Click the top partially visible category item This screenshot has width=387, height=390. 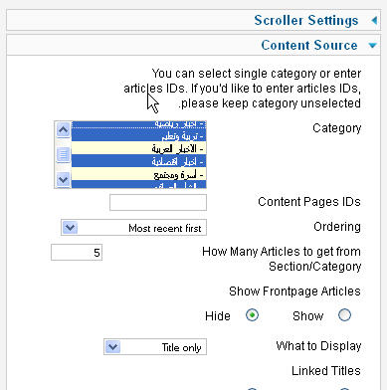[138, 124]
